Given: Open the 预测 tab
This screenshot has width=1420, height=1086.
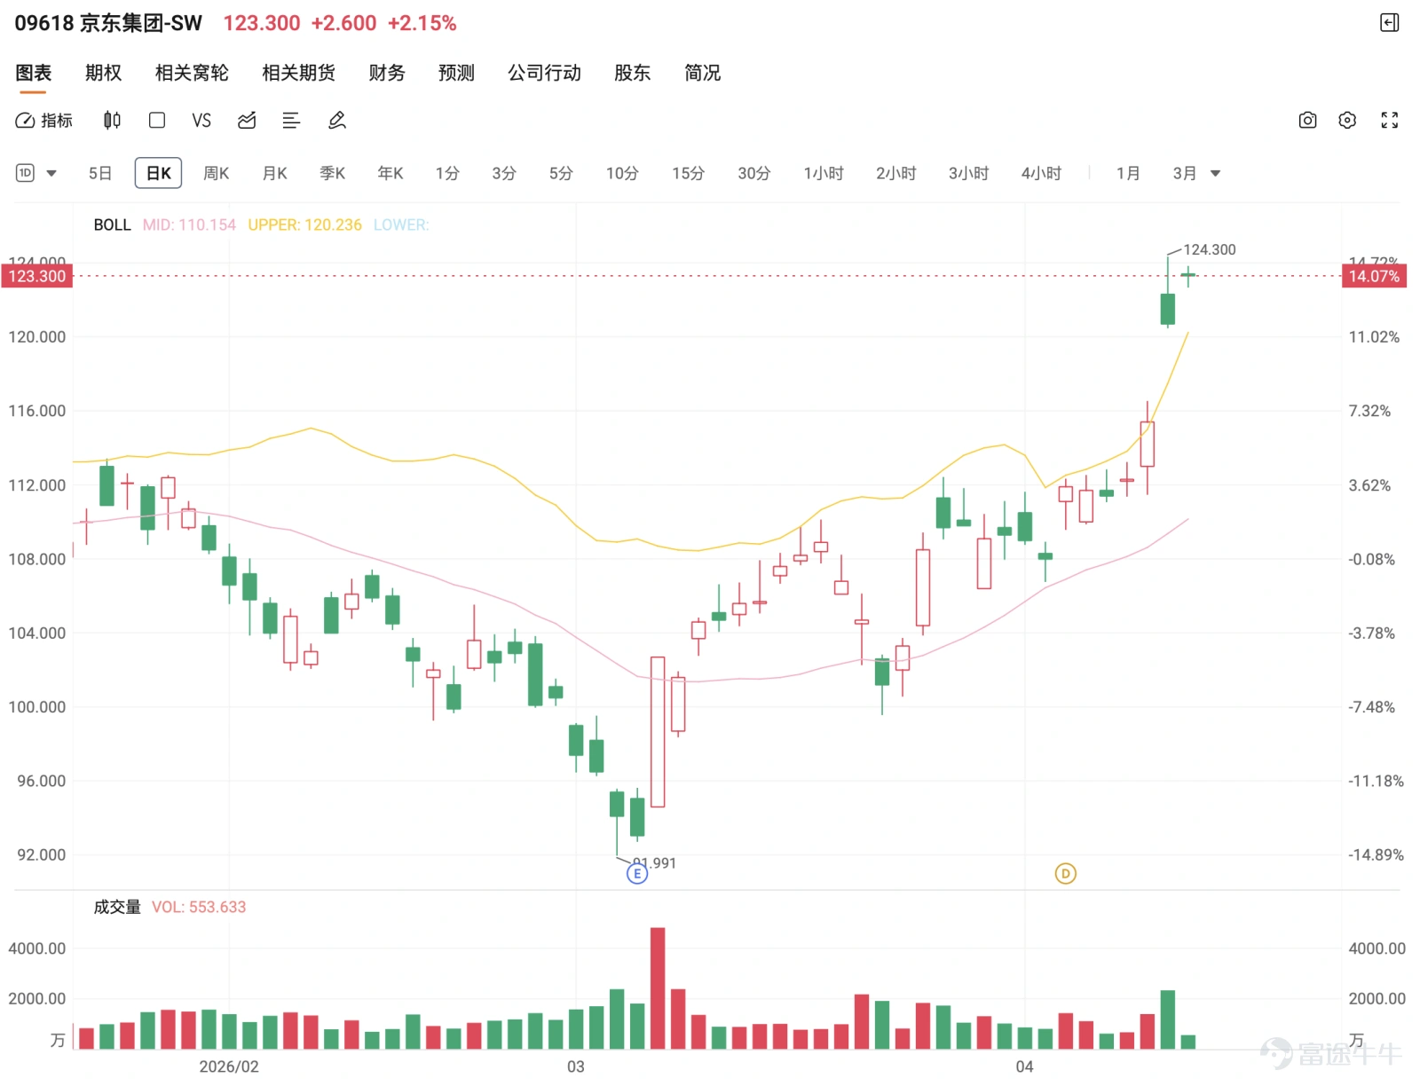Looking at the screenshot, I should tap(456, 73).
